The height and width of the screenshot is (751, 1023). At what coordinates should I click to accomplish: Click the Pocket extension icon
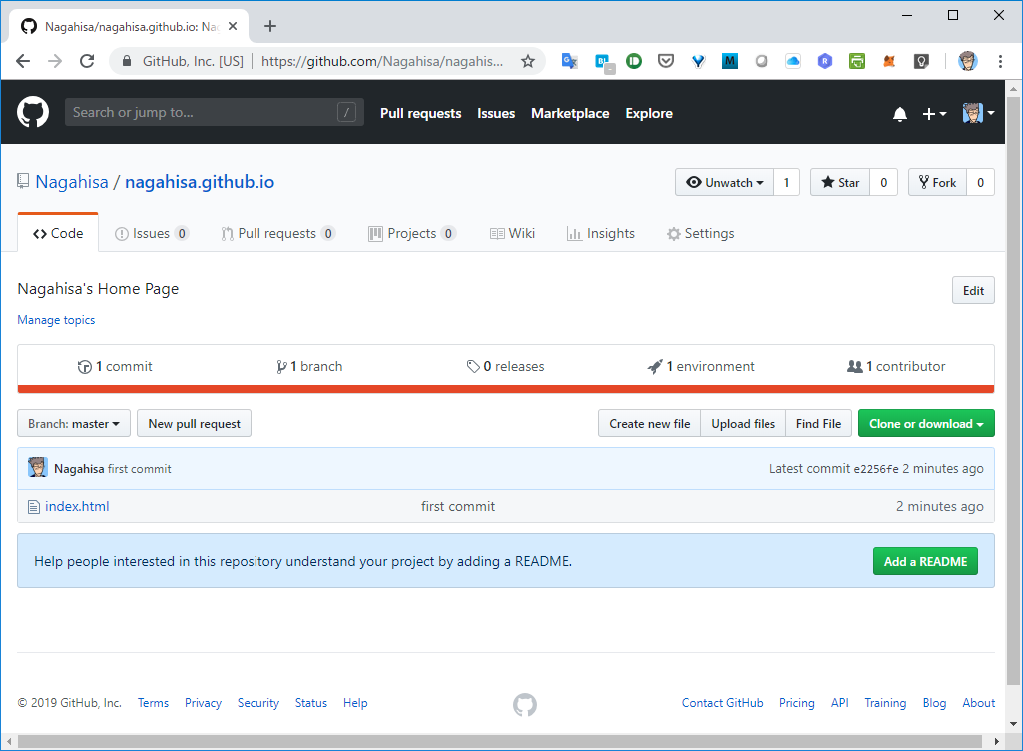pyautogui.click(x=665, y=61)
